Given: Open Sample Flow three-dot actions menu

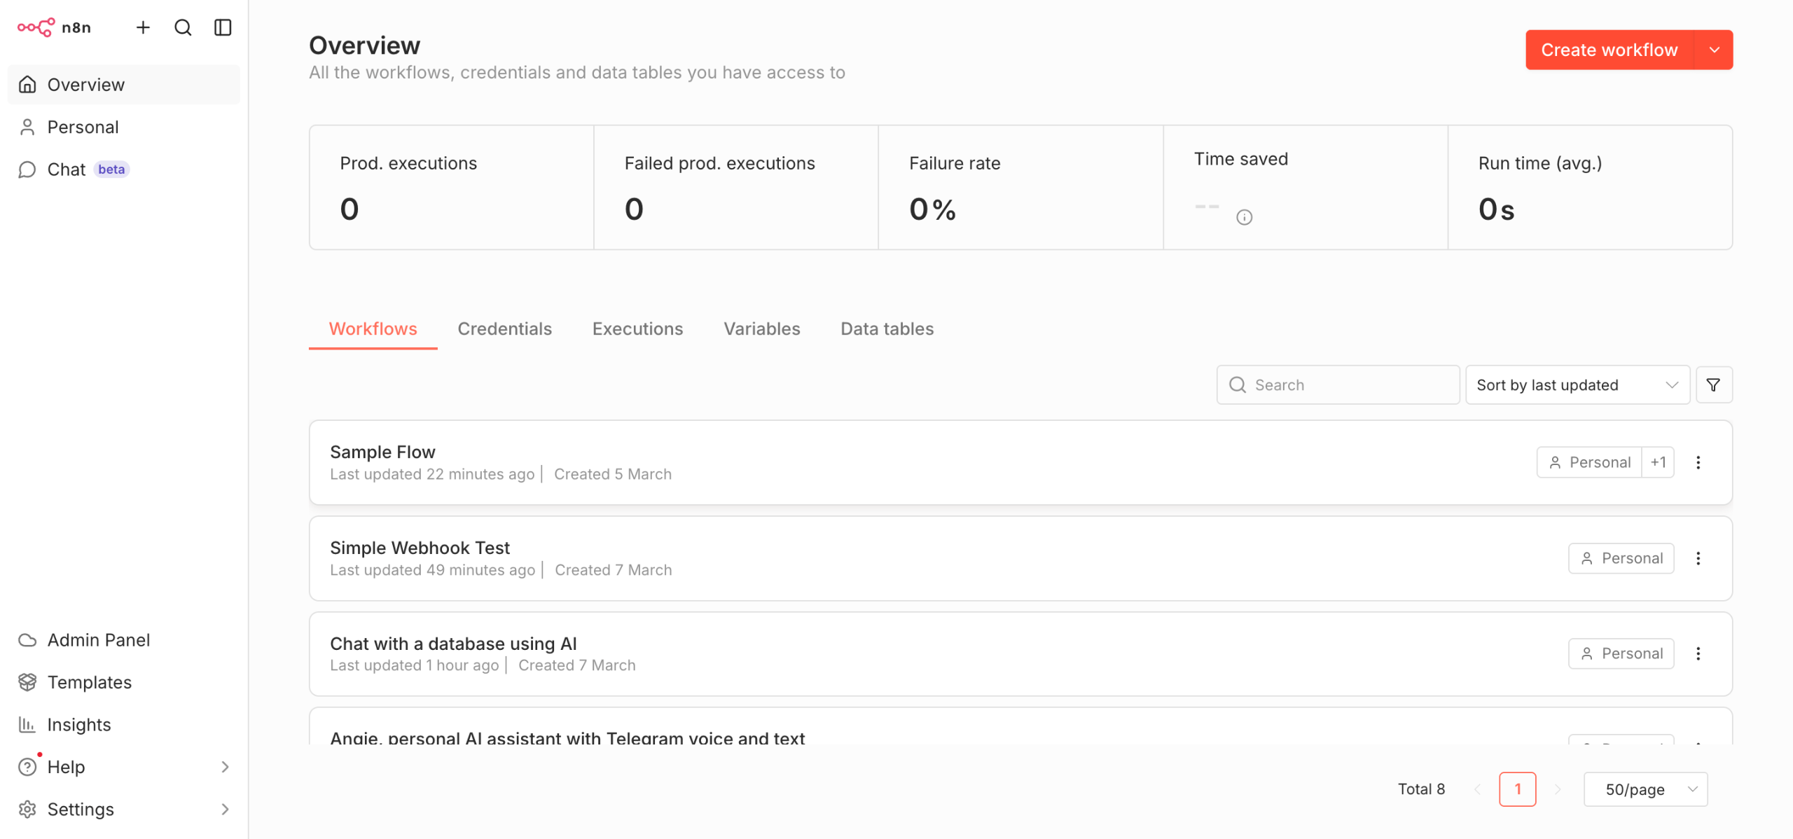Looking at the screenshot, I should point(1698,462).
